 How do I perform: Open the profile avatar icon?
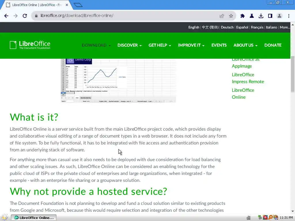point(279,16)
